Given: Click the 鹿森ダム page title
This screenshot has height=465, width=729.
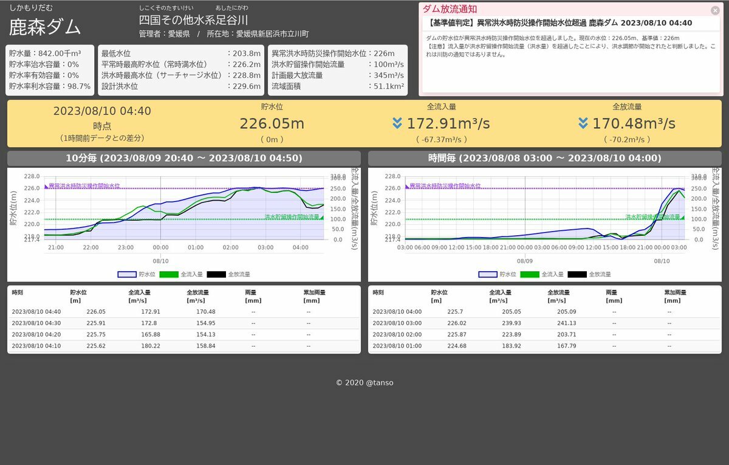Looking at the screenshot, I should point(45,27).
